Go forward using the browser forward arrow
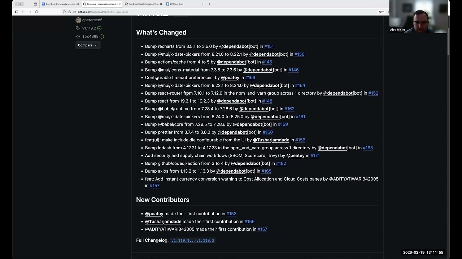The image size is (462, 259). (30, 12)
